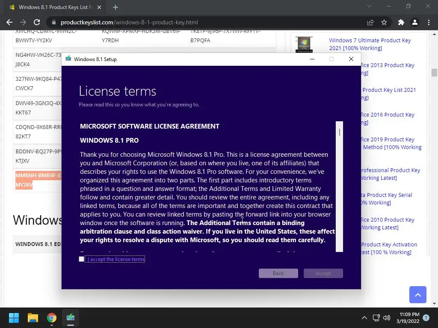Click the highlighted MMRNH-BMB4F product key
This screenshot has height=328, width=438.
click(38, 180)
